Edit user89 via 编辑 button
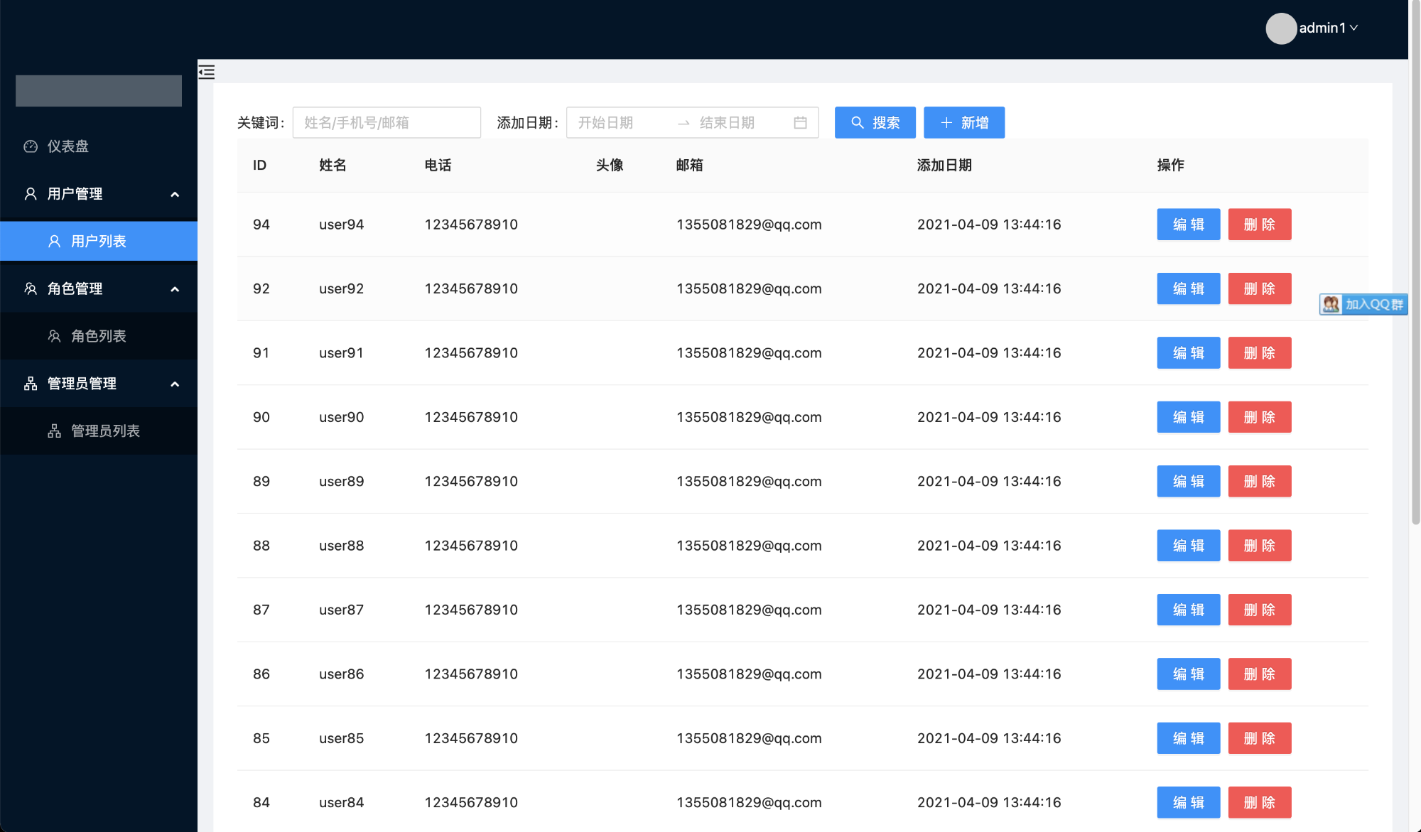The height and width of the screenshot is (832, 1421). [x=1188, y=481]
